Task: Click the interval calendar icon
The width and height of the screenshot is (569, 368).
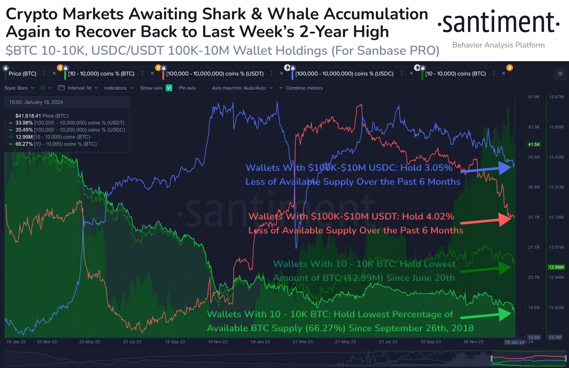Action: pyautogui.click(x=61, y=88)
